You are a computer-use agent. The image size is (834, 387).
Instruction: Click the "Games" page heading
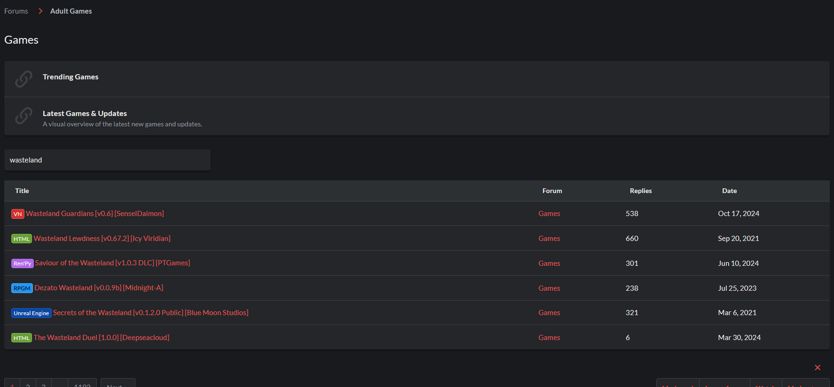(21, 40)
